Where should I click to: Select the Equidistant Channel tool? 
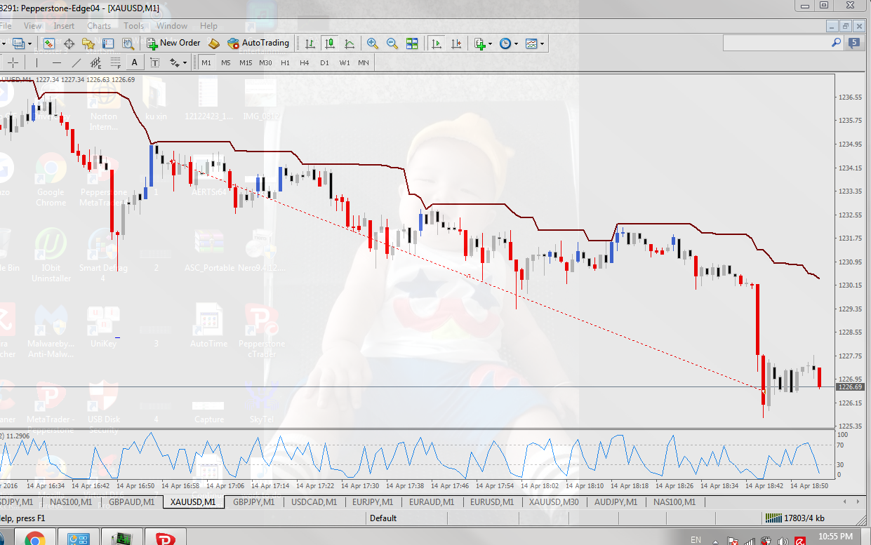tap(95, 62)
